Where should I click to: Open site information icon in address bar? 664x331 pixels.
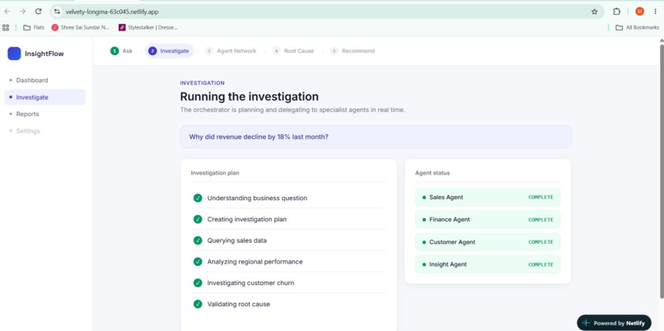click(57, 12)
